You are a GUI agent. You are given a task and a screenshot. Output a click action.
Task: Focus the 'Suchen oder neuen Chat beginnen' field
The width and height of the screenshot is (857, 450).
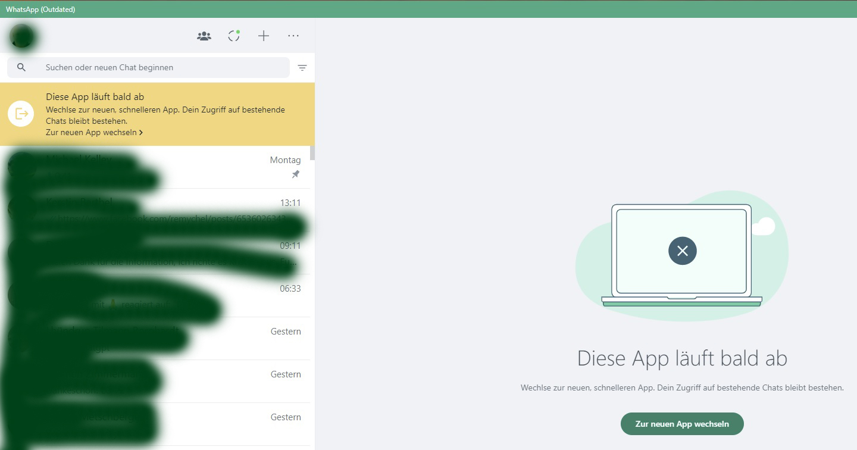coord(149,67)
